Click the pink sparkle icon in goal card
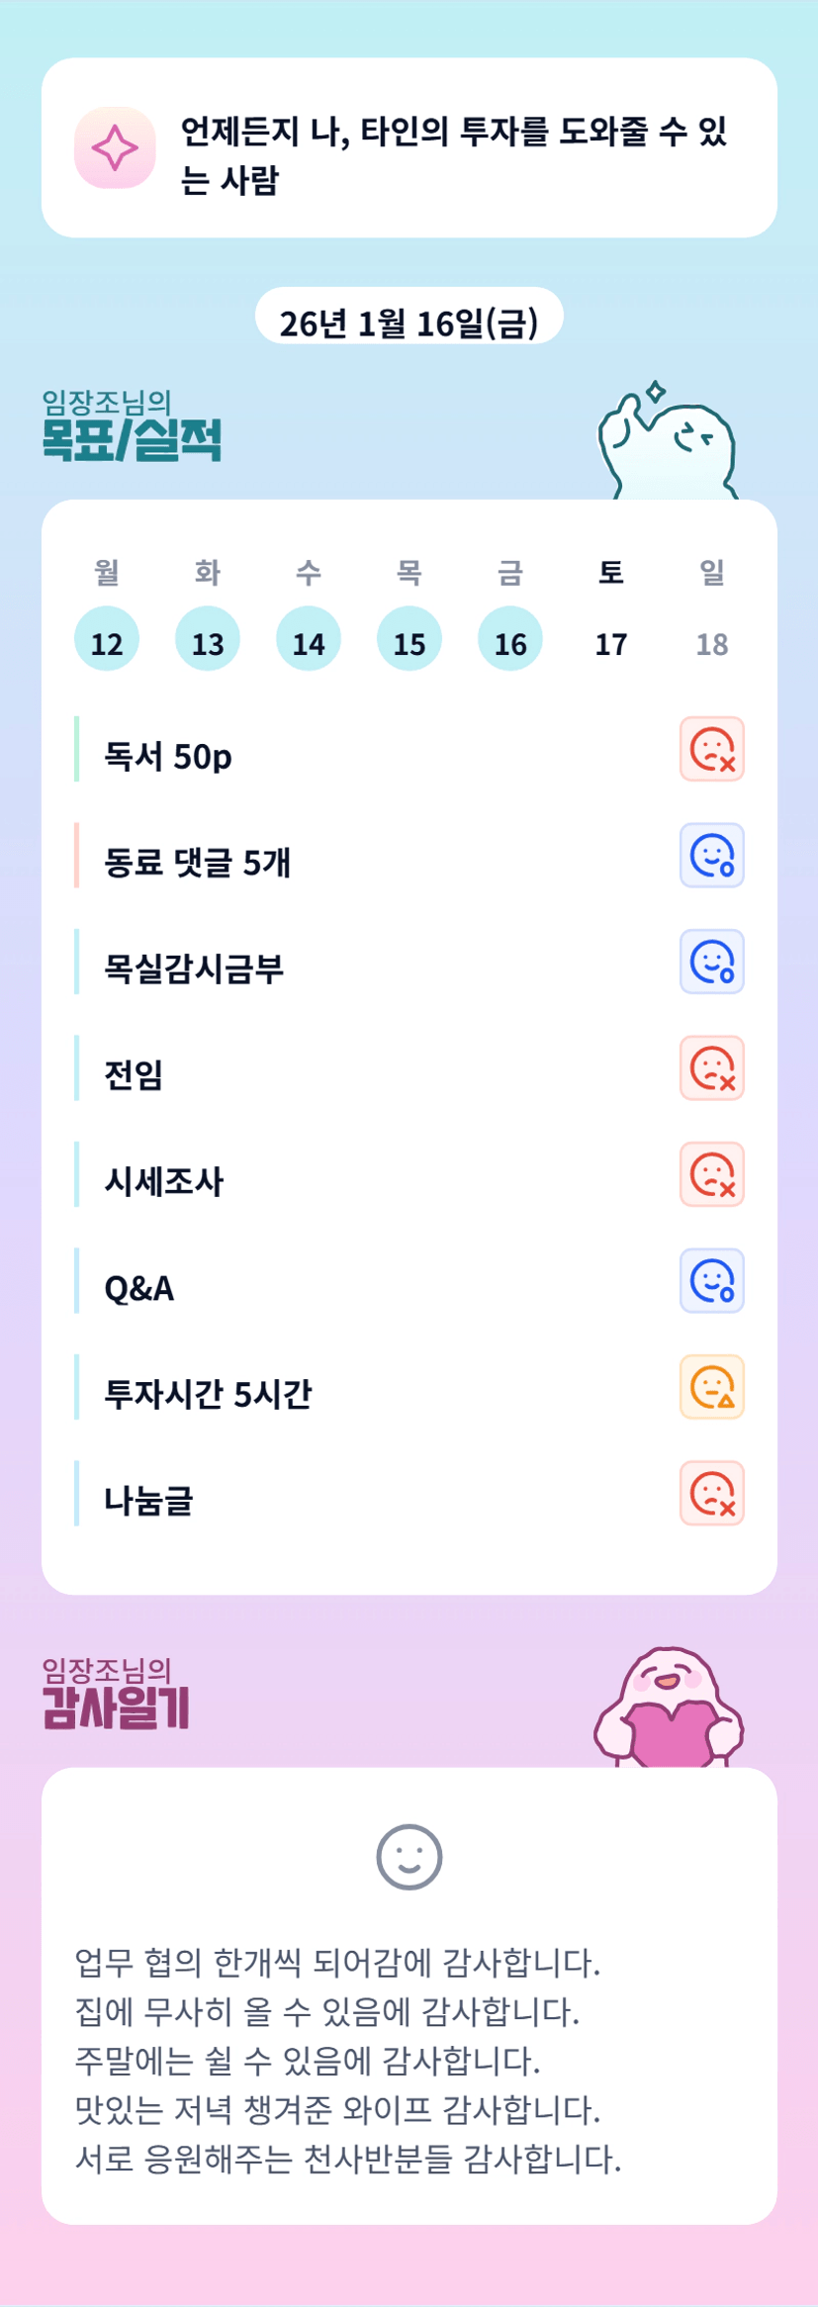Viewport: 818px width, 2307px height. (115, 147)
